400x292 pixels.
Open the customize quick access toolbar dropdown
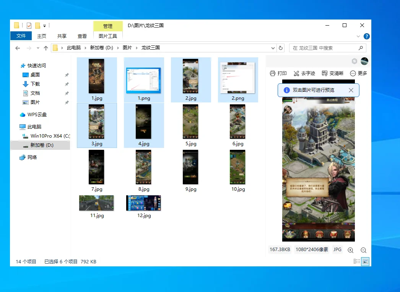click(x=44, y=26)
